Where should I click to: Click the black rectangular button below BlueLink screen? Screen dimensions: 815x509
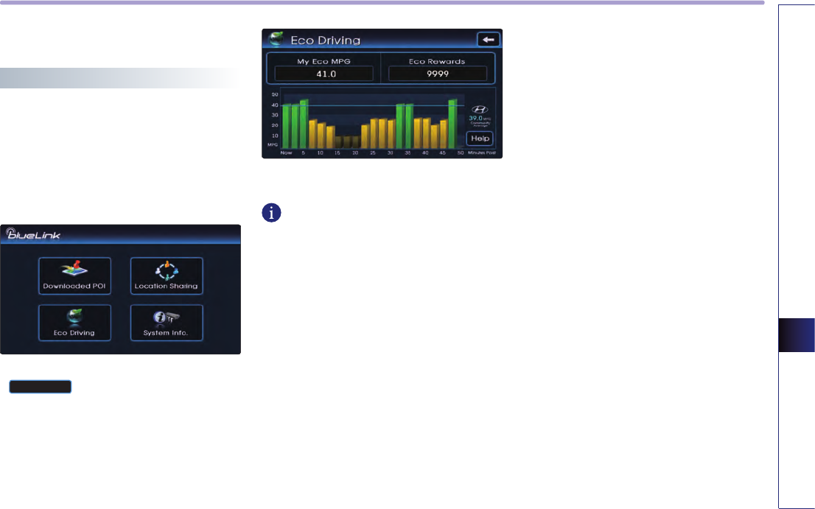point(40,387)
